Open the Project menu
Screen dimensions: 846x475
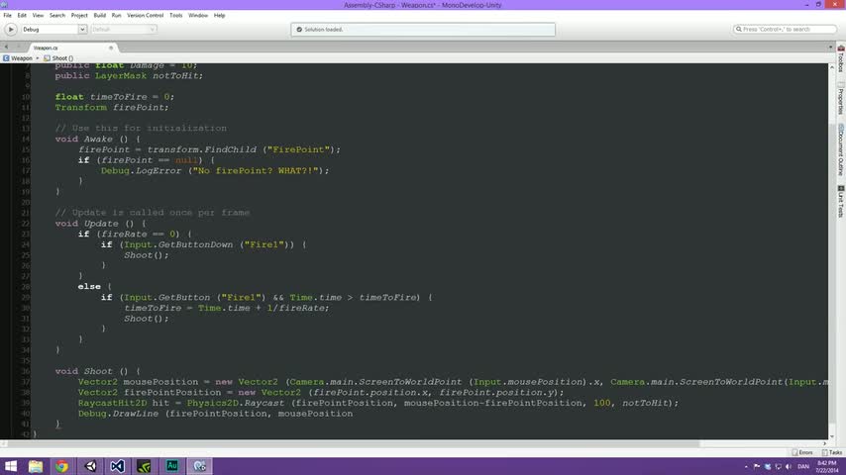click(x=79, y=16)
